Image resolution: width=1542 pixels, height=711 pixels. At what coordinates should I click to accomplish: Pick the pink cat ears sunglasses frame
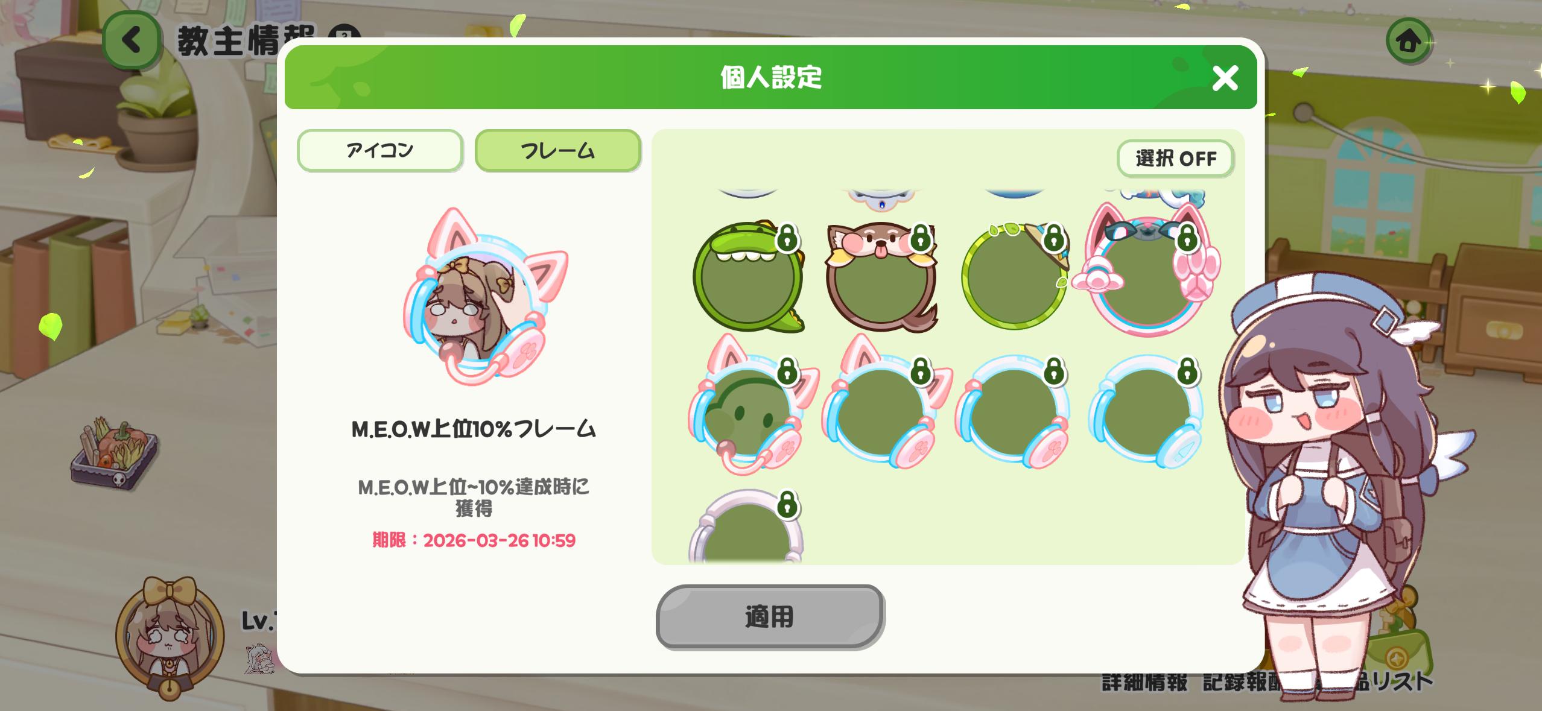(1147, 270)
